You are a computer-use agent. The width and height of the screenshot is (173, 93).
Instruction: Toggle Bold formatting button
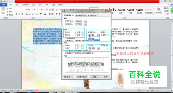[x=16, y=14]
